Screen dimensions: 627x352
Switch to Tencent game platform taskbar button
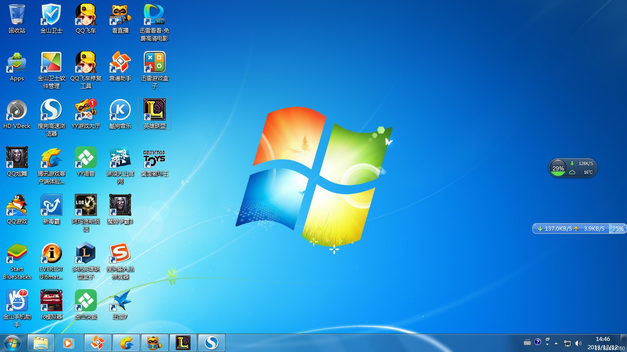pyautogui.click(x=126, y=343)
